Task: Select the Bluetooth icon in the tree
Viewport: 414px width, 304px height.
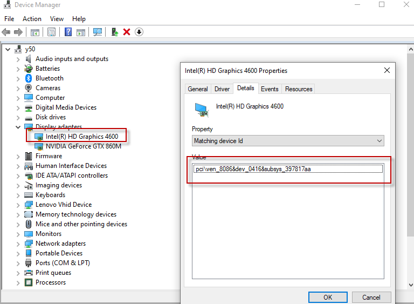Action: 28,78
